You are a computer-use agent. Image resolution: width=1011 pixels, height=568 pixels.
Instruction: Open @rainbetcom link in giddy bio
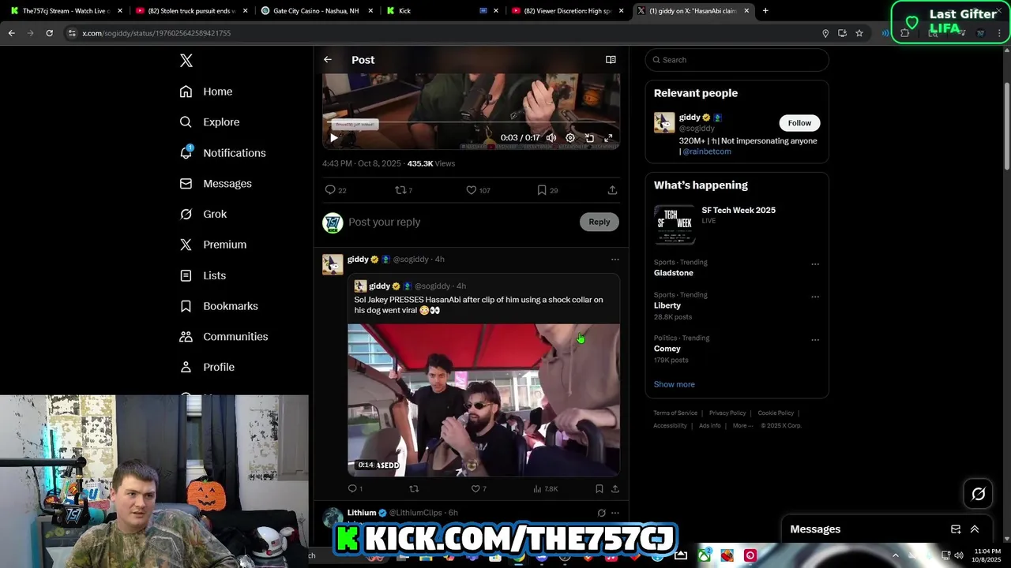point(707,151)
